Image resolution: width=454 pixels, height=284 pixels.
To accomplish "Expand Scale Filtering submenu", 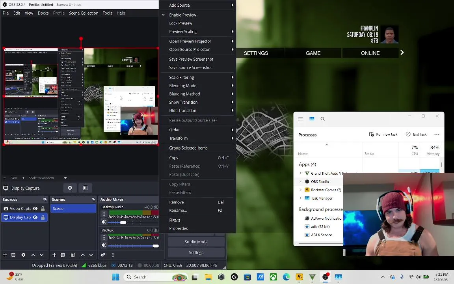I will (198, 77).
